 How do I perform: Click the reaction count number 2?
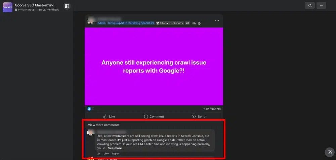click(93, 109)
